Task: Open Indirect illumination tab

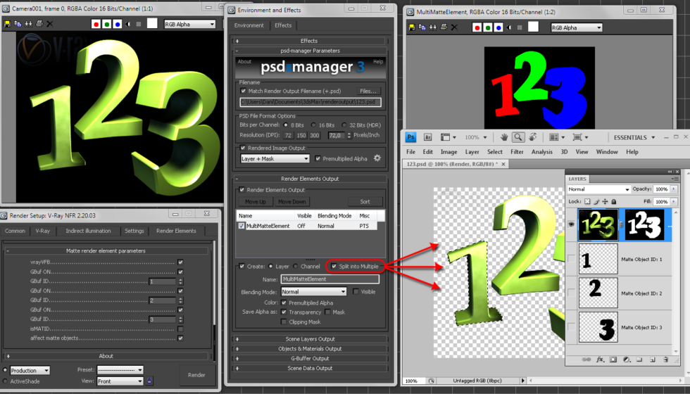Action: [88, 231]
